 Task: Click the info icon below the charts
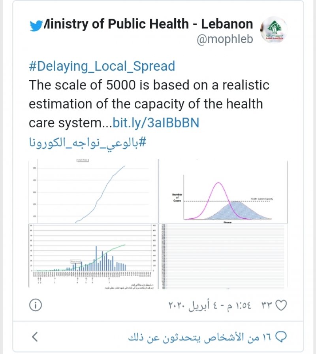coord(36,305)
